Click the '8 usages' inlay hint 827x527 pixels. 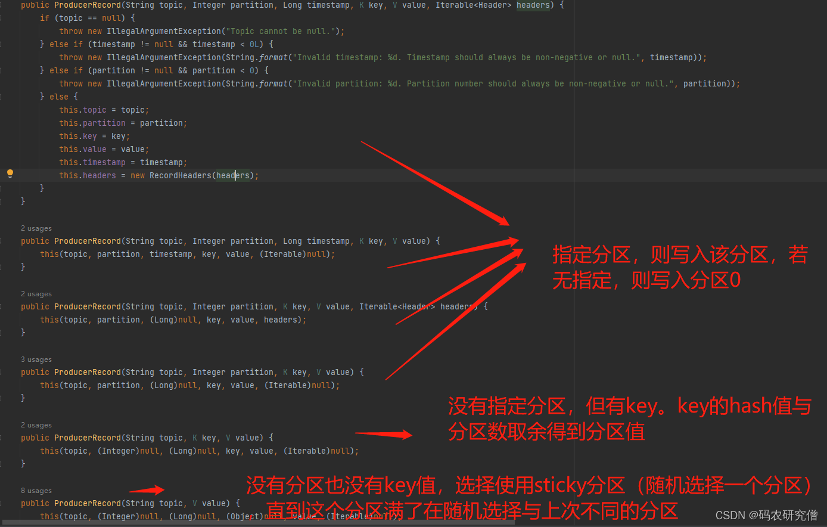coord(36,491)
